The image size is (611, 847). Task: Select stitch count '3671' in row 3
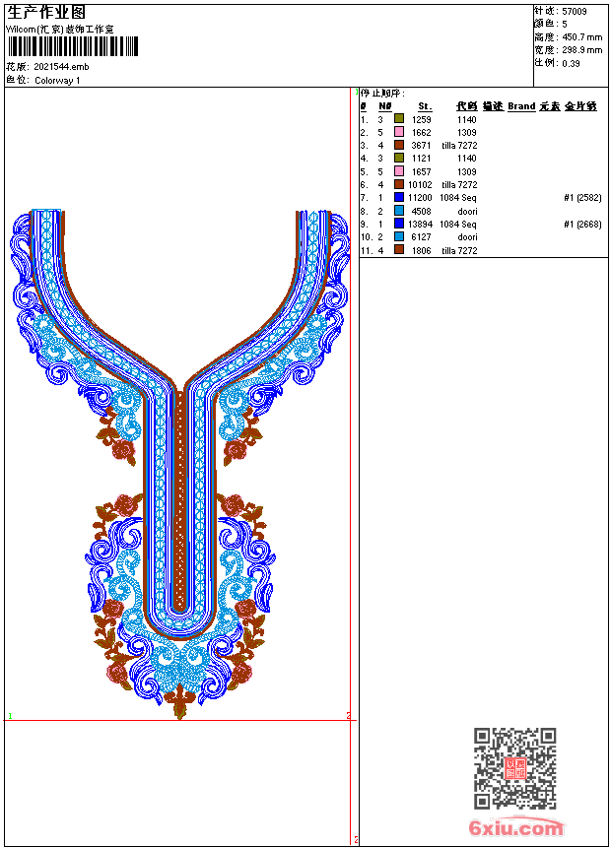point(421,146)
